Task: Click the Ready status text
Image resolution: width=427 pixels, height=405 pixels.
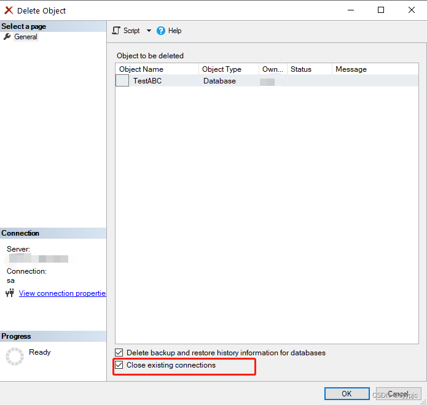Action: pos(40,352)
